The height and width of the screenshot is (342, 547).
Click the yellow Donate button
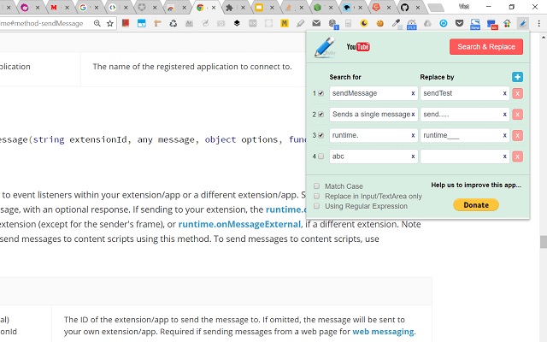pyautogui.click(x=476, y=205)
